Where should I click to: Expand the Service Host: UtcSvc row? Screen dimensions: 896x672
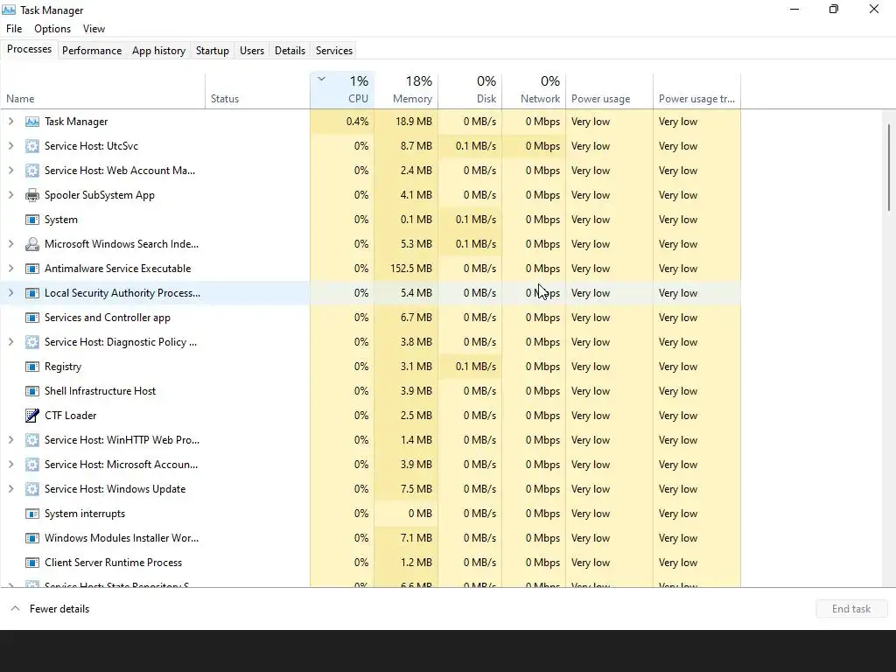(10, 146)
